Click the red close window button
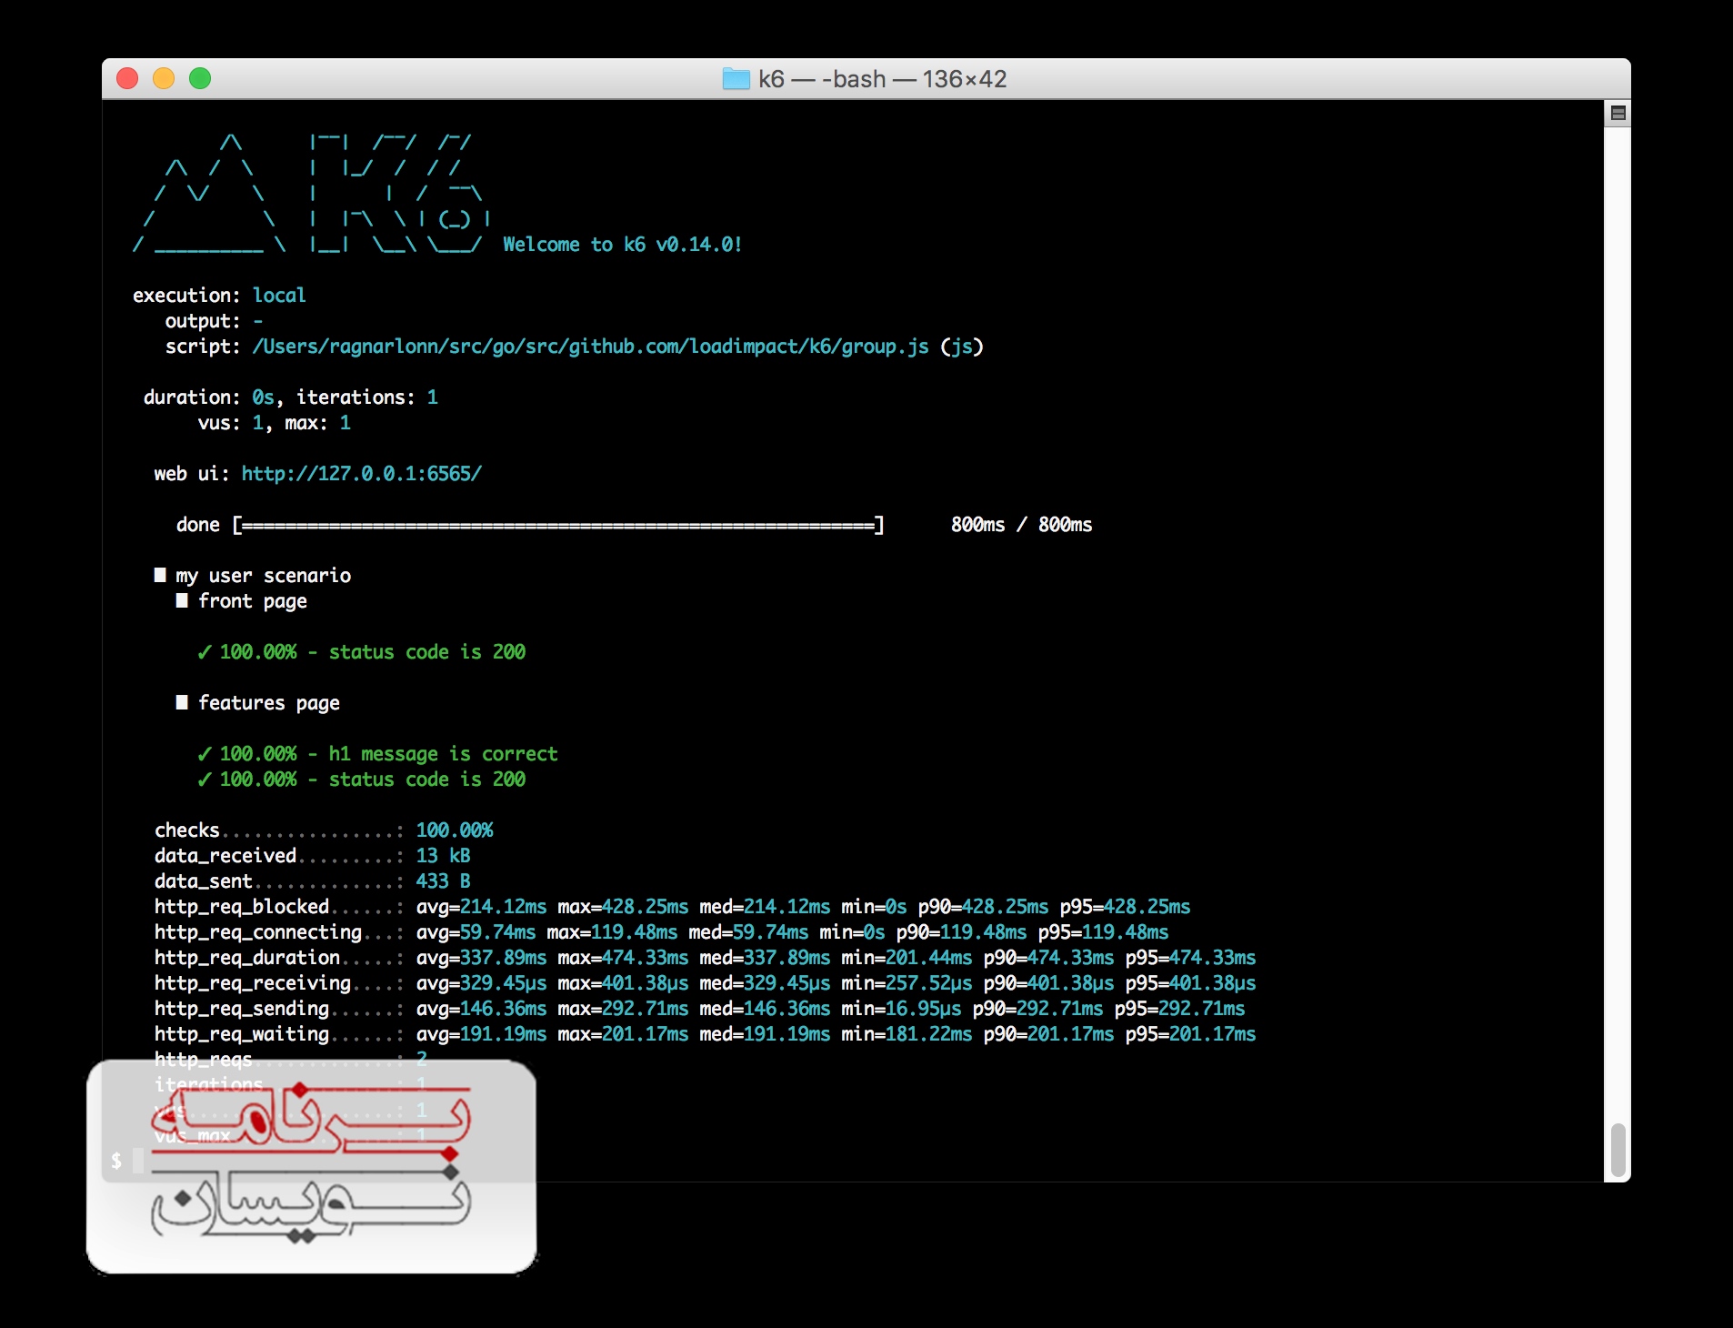 coord(127,79)
